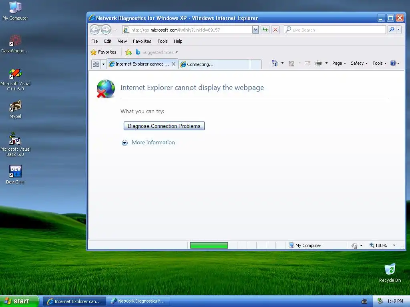Close the 'Internet Explorer cannot' tab
This screenshot has height=307, width=410.
tap(173, 64)
